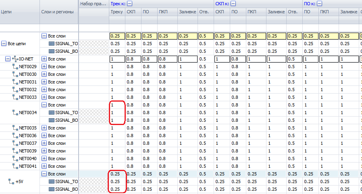The width and height of the screenshot is (362, 194).
Task: Collapse the IO-NET group node
Action: [8, 59]
